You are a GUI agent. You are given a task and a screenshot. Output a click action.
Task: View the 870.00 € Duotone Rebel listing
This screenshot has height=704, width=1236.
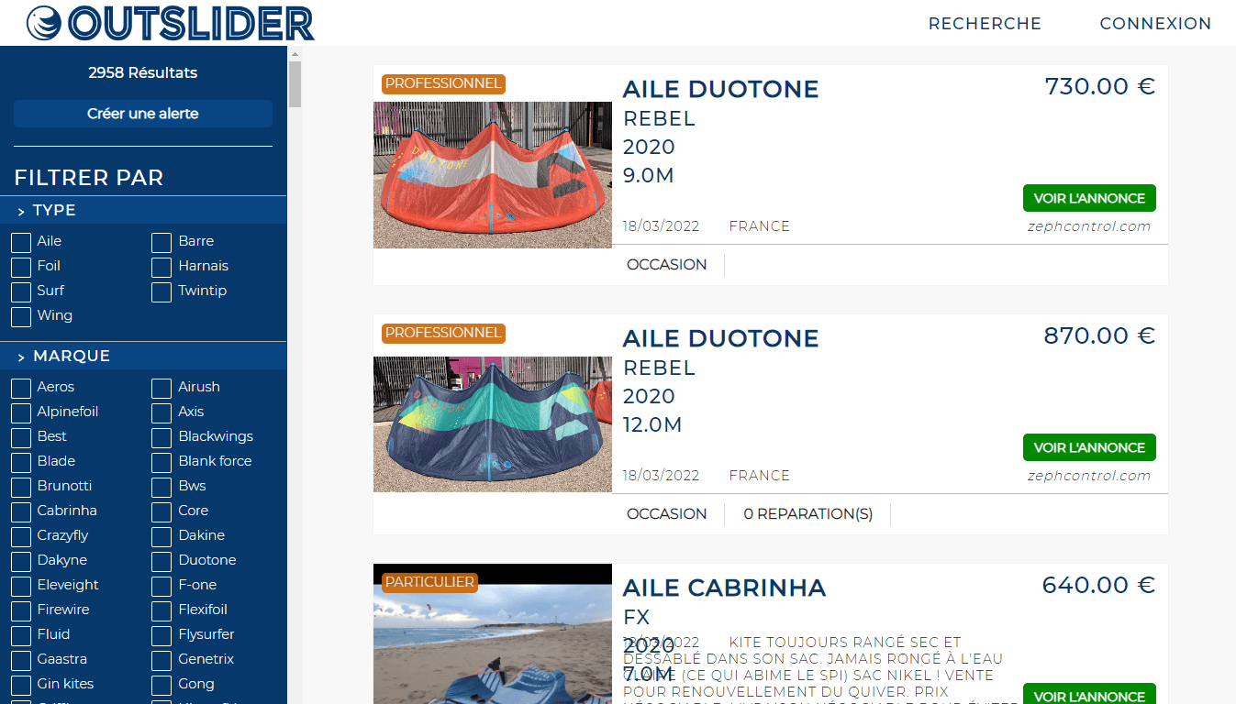[x=1089, y=447]
